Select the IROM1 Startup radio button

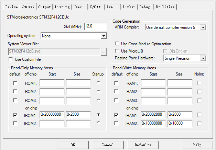point(98,115)
